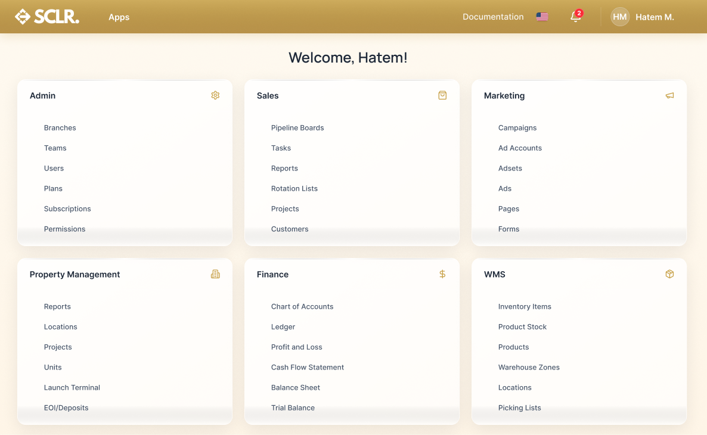Click the WMS package icon
The width and height of the screenshot is (707, 435).
point(669,274)
